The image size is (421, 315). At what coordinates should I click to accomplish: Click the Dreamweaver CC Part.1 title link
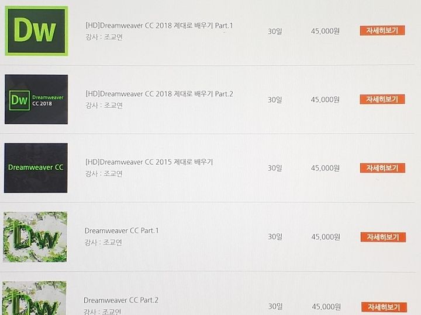point(122,230)
